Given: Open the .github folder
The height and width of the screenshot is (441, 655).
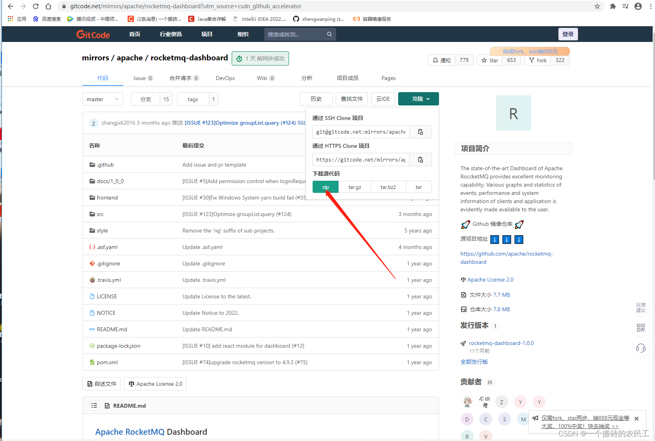Looking at the screenshot, I should pyautogui.click(x=105, y=165).
